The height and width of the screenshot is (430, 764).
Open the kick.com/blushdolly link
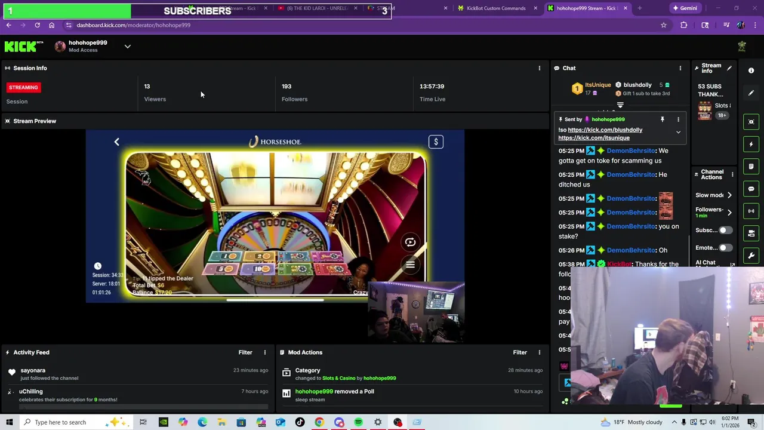(x=605, y=130)
